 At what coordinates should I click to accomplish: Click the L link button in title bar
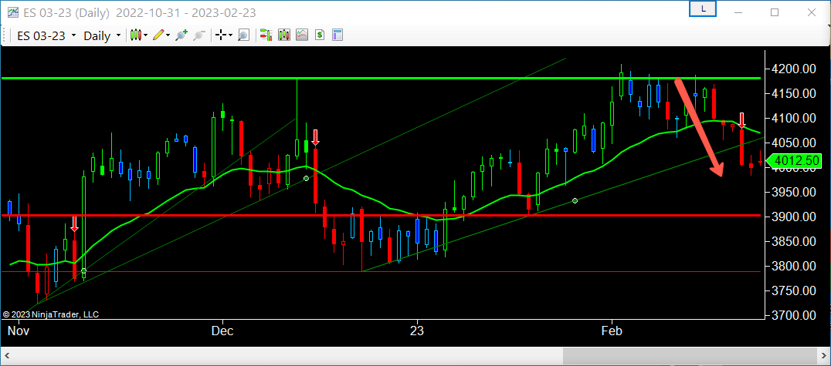(703, 9)
